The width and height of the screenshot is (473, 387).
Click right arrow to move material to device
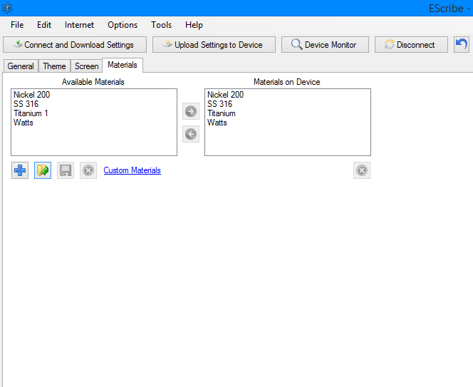tap(190, 111)
